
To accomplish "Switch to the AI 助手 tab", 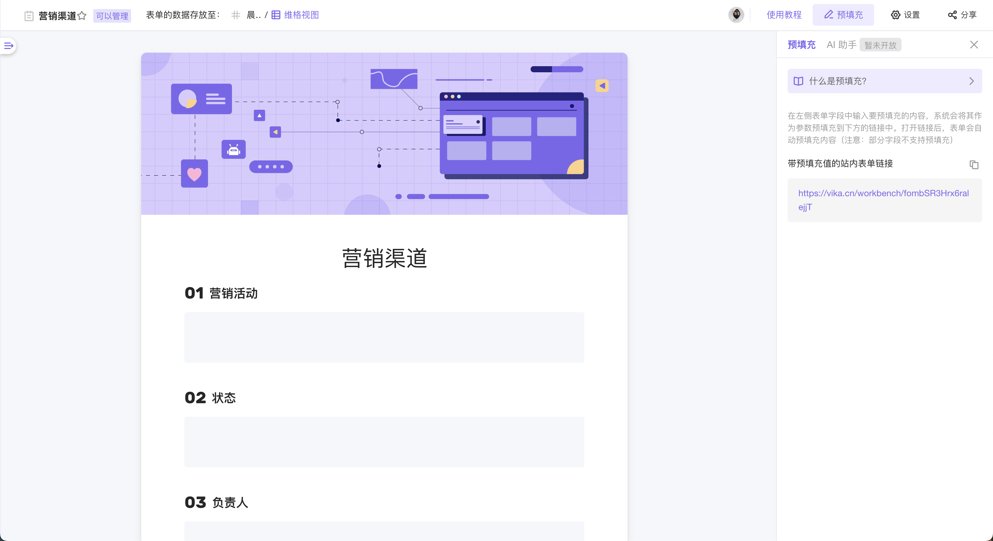I will (x=841, y=45).
